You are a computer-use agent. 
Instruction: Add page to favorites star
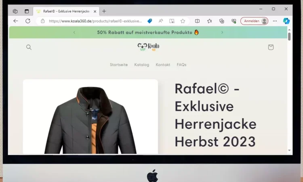[183, 21]
